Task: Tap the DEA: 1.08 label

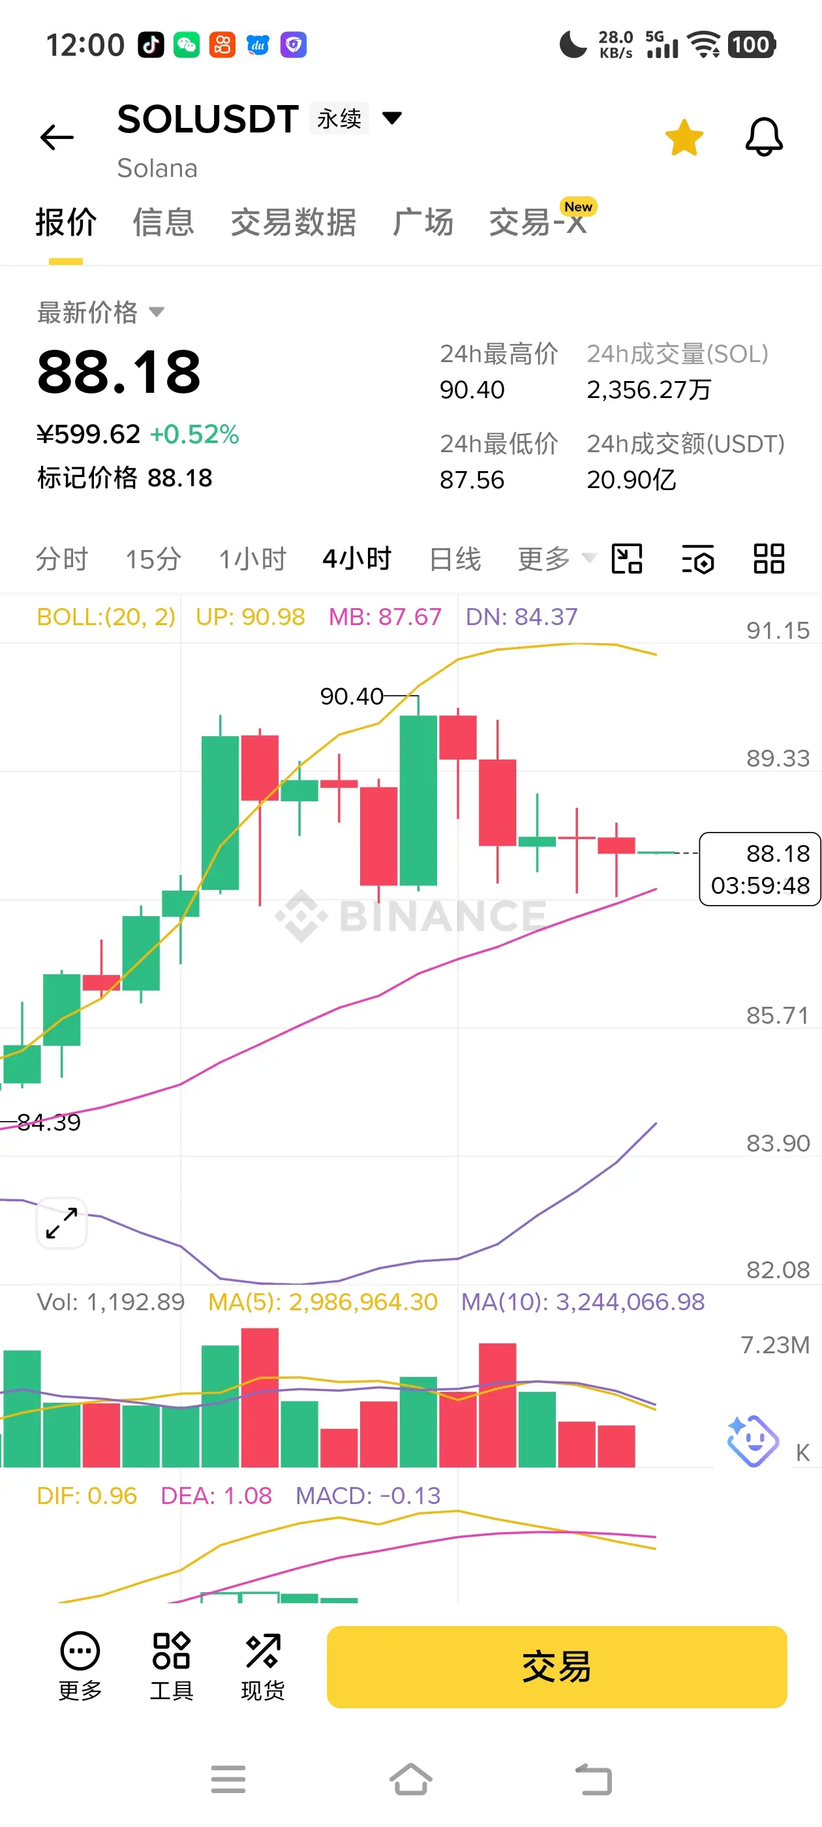Action: pos(217,1496)
